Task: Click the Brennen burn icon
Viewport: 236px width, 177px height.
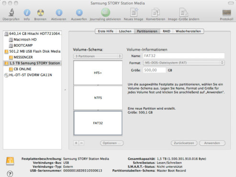Action: (x=41, y=12)
